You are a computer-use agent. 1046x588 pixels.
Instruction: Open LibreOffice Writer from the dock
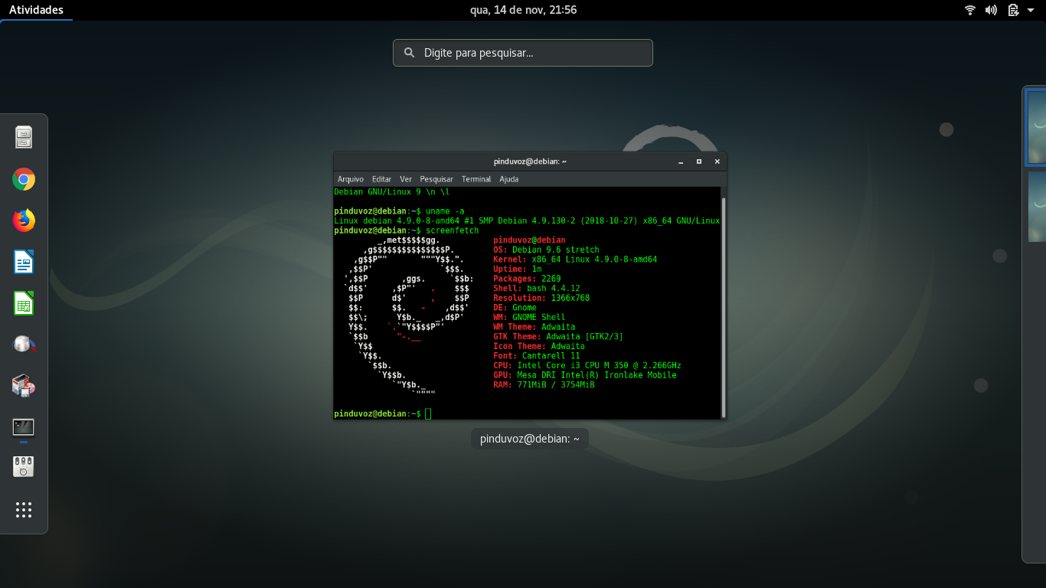[24, 262]
